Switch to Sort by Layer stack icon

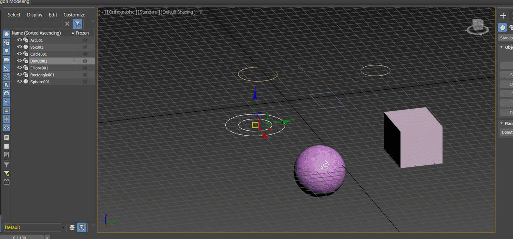pos(72,227)
